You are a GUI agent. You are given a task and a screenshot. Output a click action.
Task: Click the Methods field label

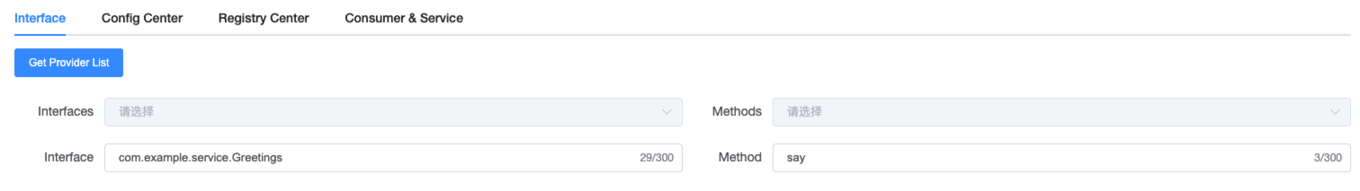click(x=737, y=112)
